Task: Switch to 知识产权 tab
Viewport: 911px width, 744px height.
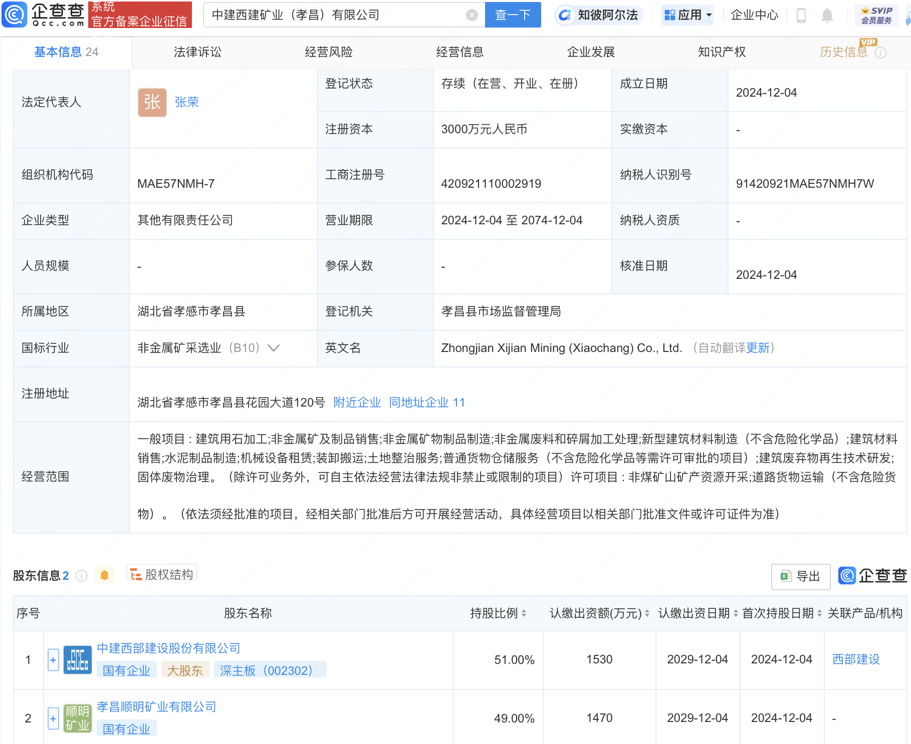Action: [722, 52]
